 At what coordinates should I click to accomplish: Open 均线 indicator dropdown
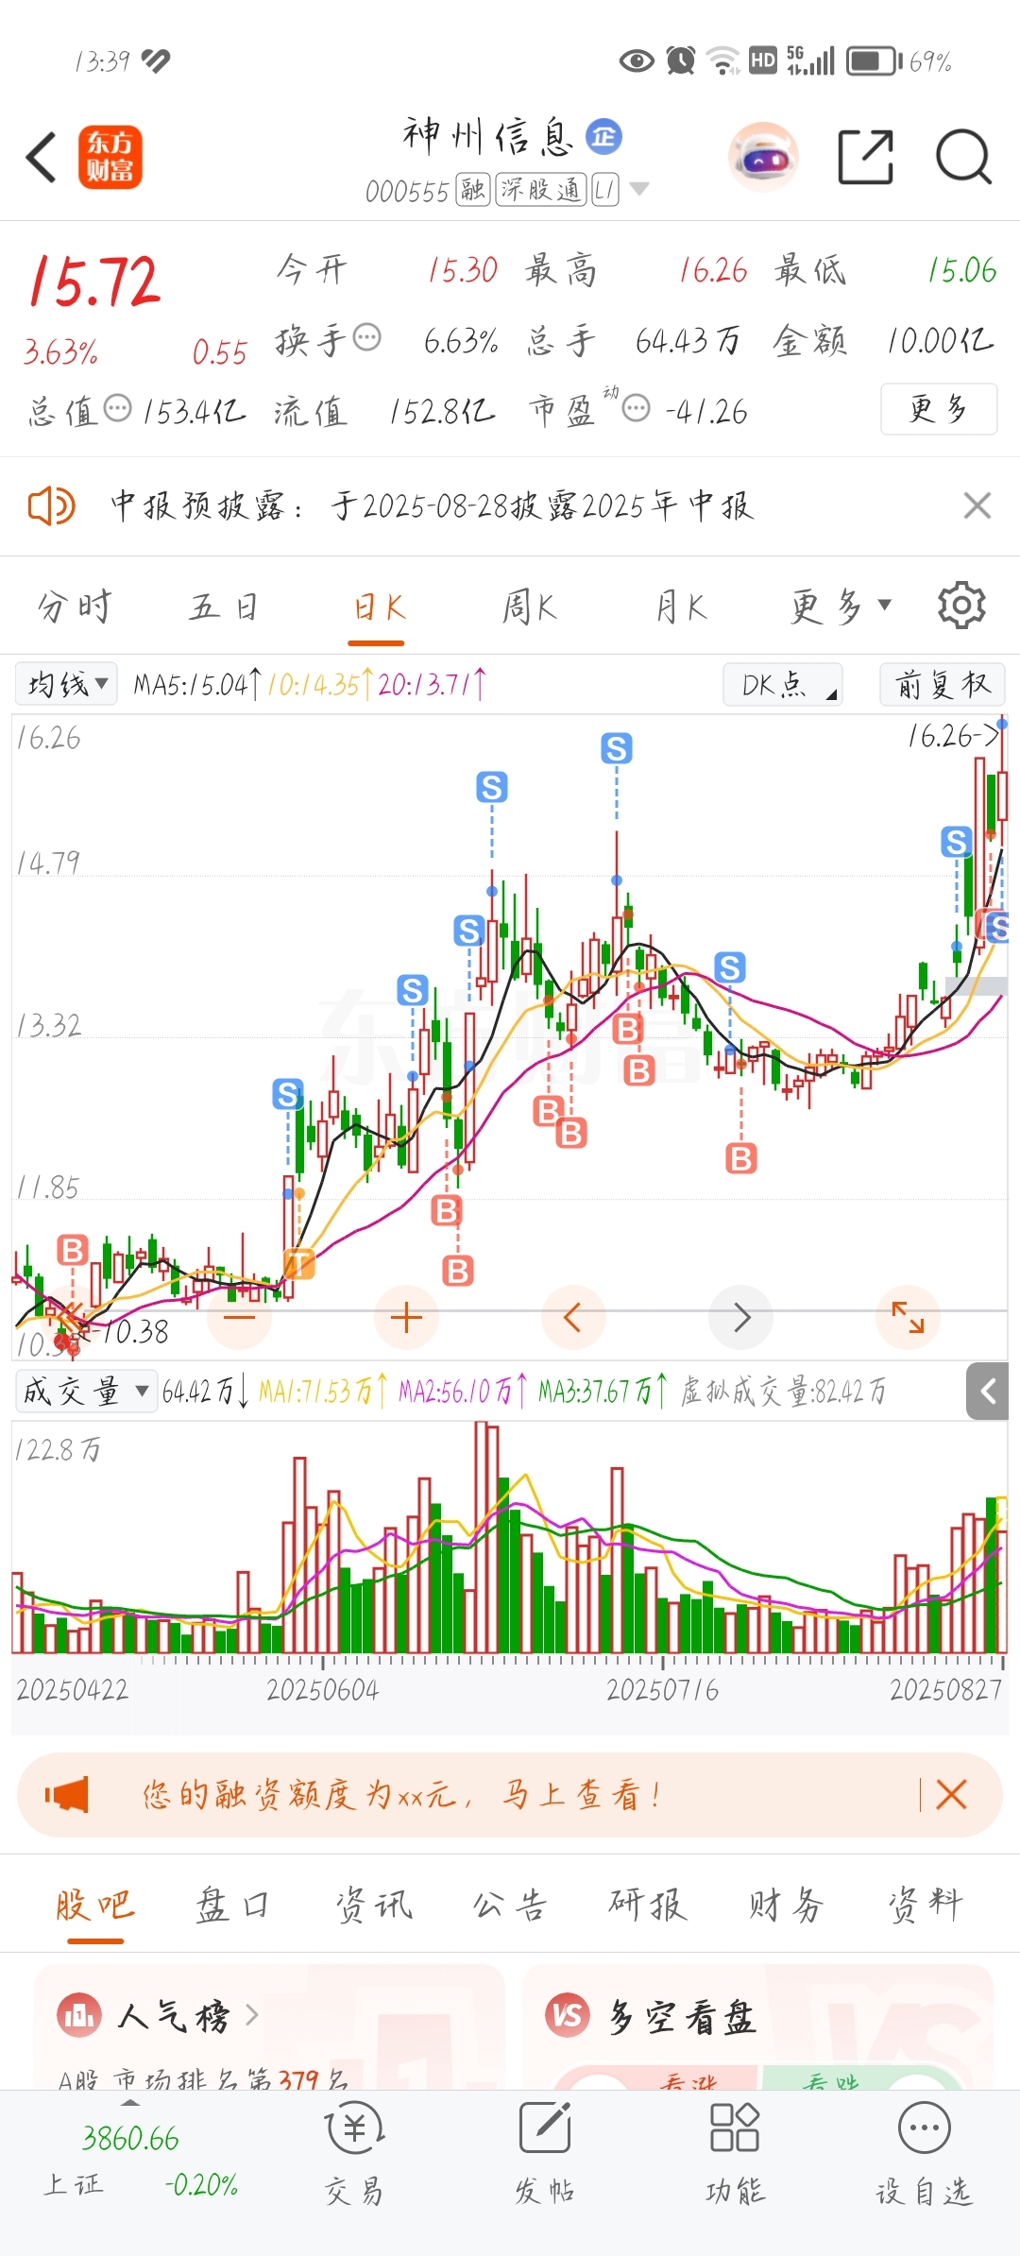[x=66, y=683]
